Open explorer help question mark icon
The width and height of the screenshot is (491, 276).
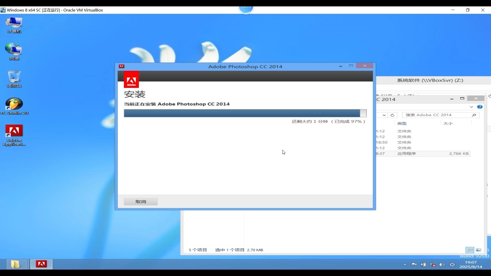pos(480,107)
